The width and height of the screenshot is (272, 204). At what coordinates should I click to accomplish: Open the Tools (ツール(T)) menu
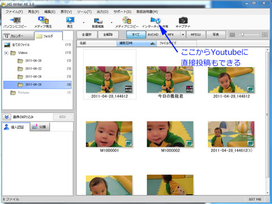pyautogui.click(x=84, y=12)
